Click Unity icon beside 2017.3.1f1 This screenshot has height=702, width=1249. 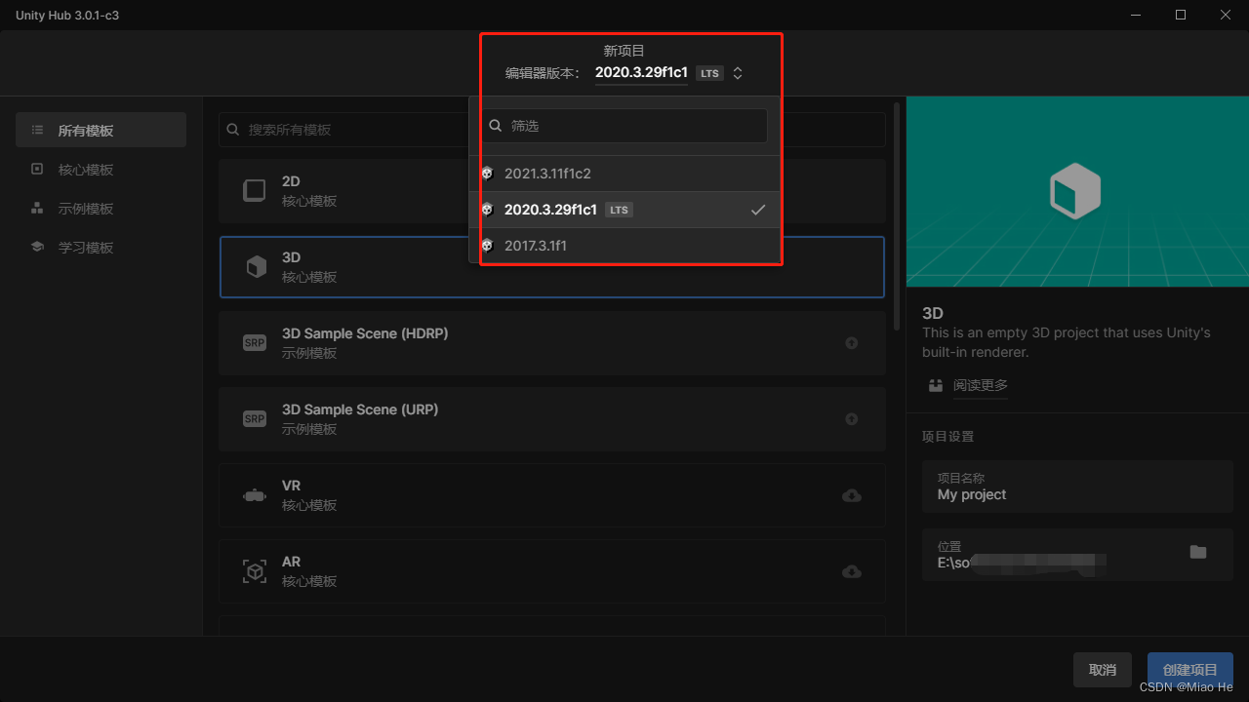pos(487,246)
